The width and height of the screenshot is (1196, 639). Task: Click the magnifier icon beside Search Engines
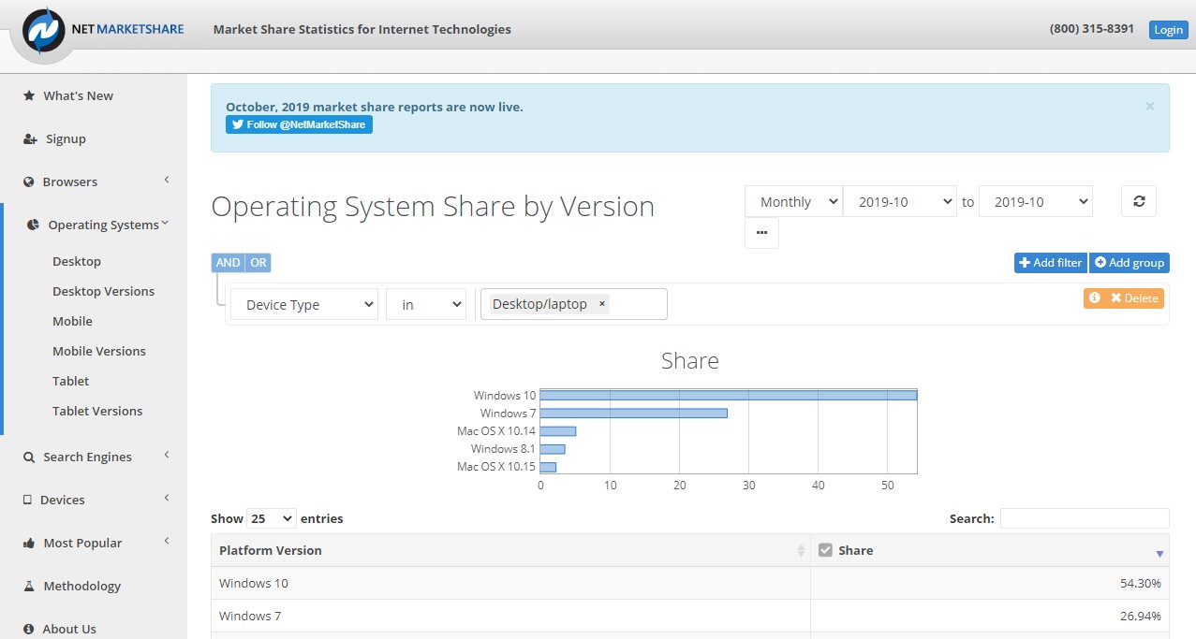[x=29, y=457]
